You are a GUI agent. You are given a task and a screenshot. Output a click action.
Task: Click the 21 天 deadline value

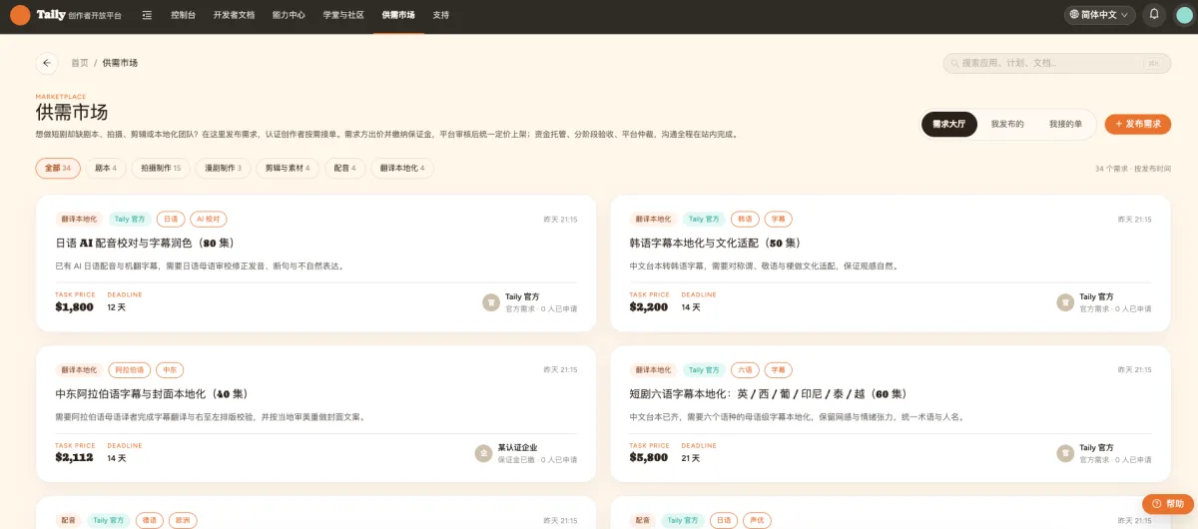coord(691,458)
